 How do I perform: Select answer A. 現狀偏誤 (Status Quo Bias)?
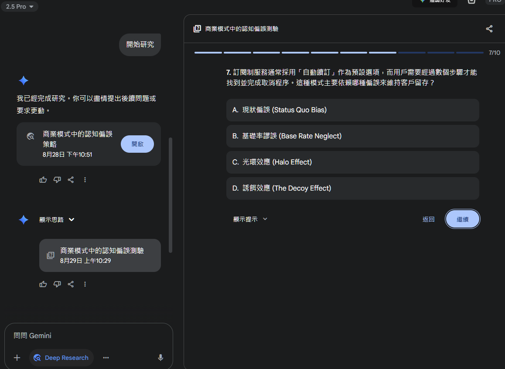(352, 110)
